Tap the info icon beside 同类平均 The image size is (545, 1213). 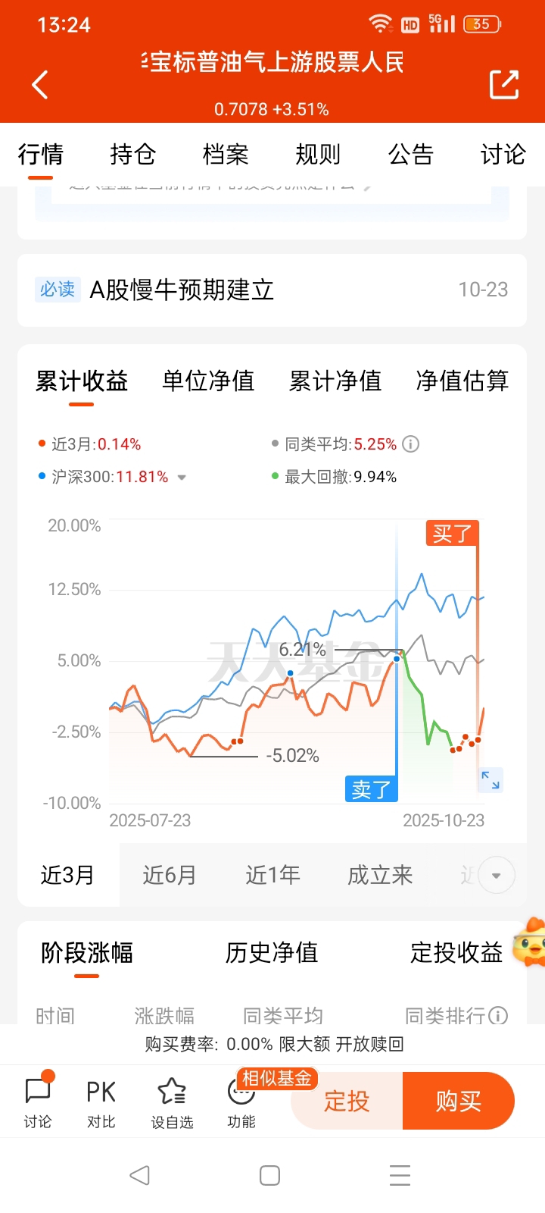coord(410,444)
